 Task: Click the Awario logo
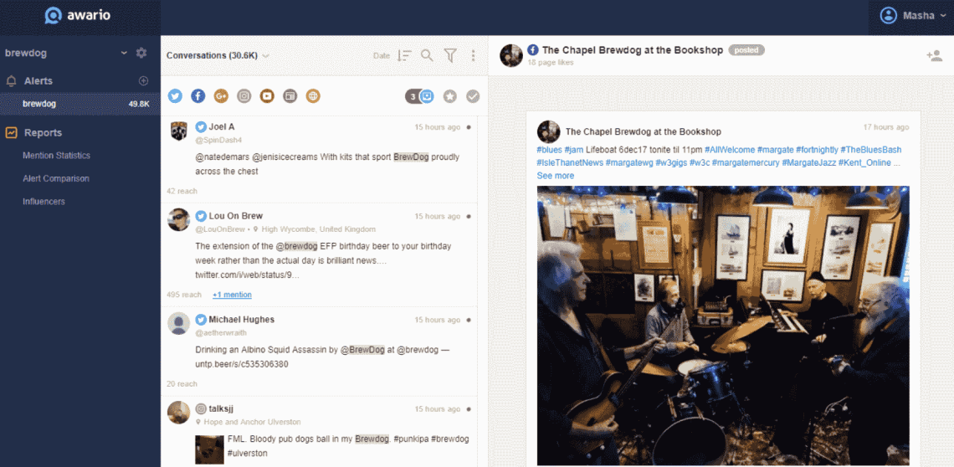tap(77, 15)
